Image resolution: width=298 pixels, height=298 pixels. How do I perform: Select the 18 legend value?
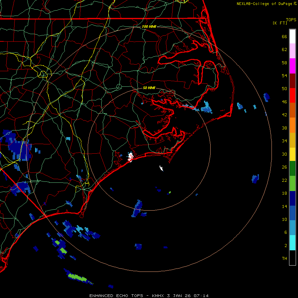284,193
